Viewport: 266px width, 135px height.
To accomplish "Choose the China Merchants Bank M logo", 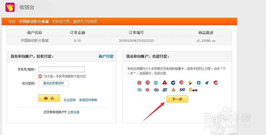I will pos(181,83).
